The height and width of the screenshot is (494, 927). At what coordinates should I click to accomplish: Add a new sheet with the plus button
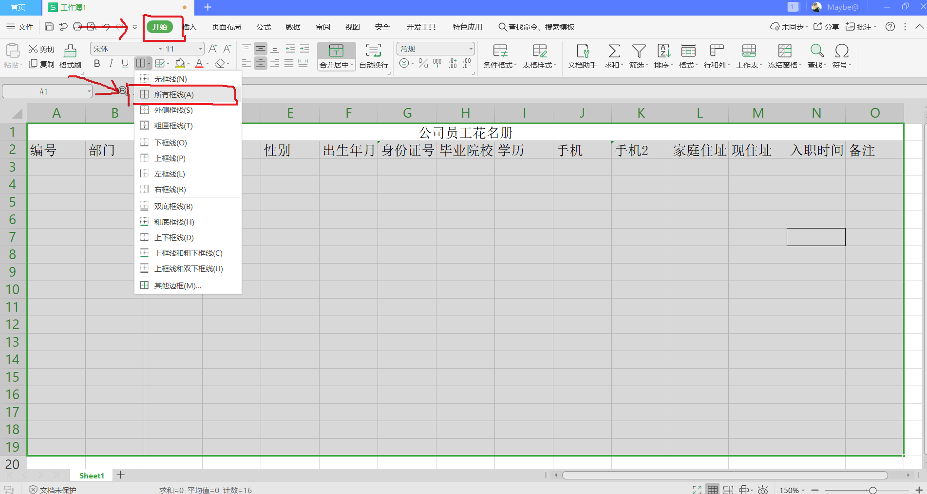click(x=121, y=475)
